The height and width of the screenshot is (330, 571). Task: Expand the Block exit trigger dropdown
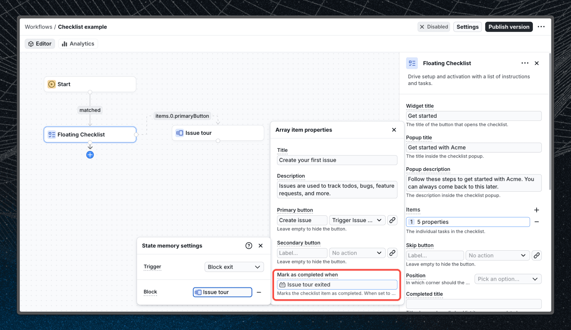point(234,267)
